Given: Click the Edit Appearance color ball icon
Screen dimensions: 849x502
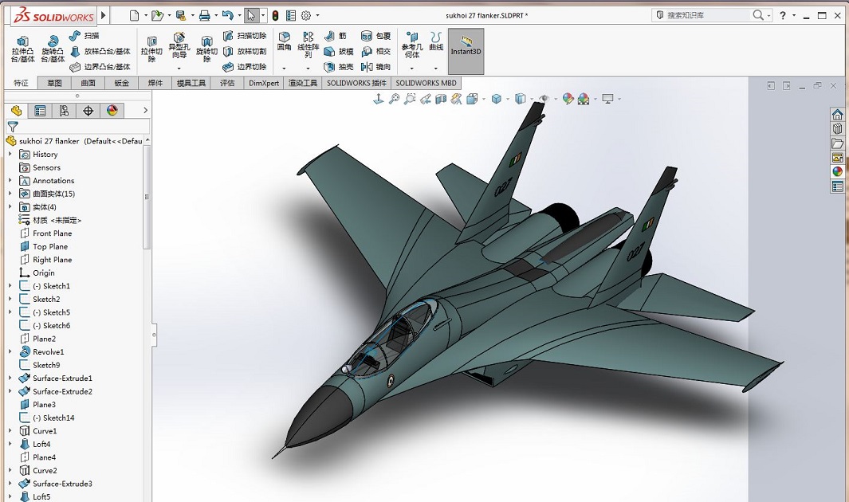Looking at the screenshot, I should pos(568,99).
